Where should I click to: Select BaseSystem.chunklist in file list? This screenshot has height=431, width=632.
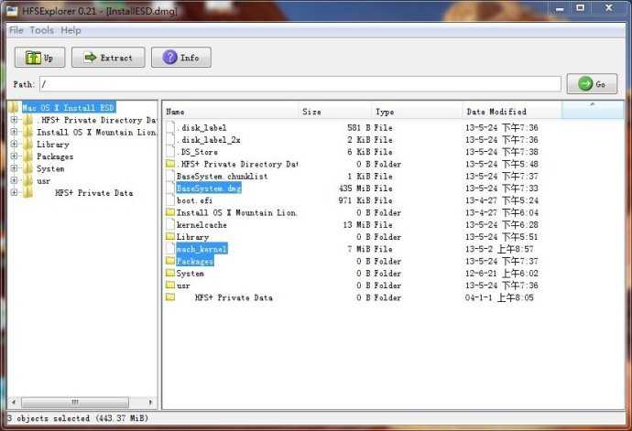tap(222, 176)
